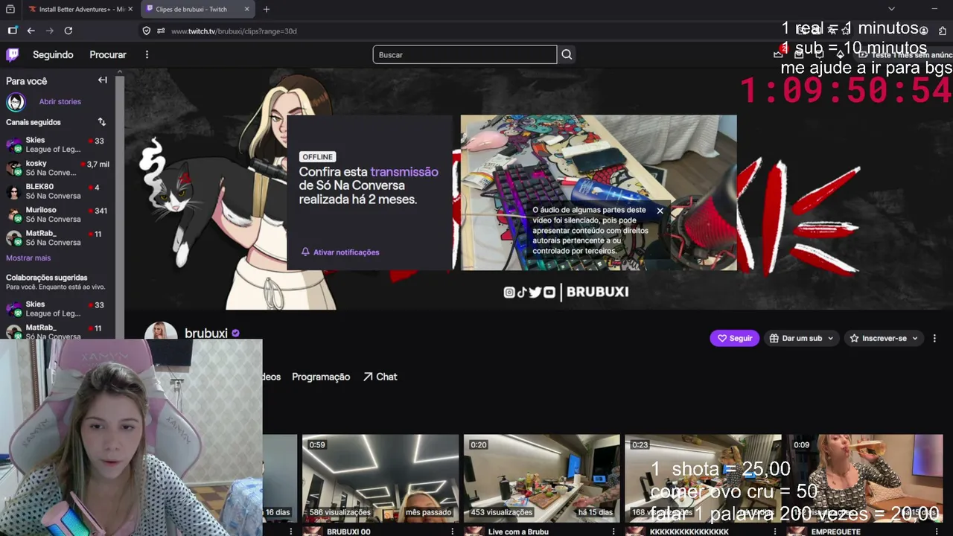The height and width of the screenshot is (536, 953).
Task: Open kosky channel in followed list
Action: 57,167
